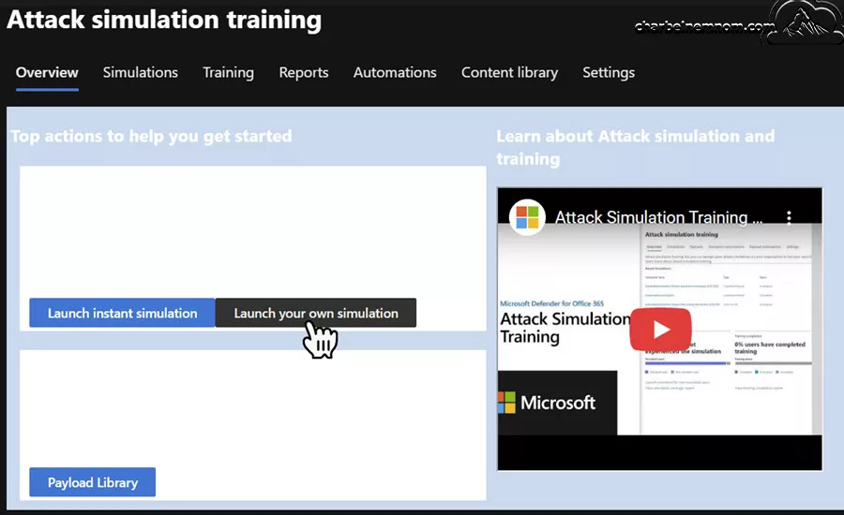Open the Overview tab
This screenshot has height=515, width=844.
pyautogui.click(x=47, y=73)
